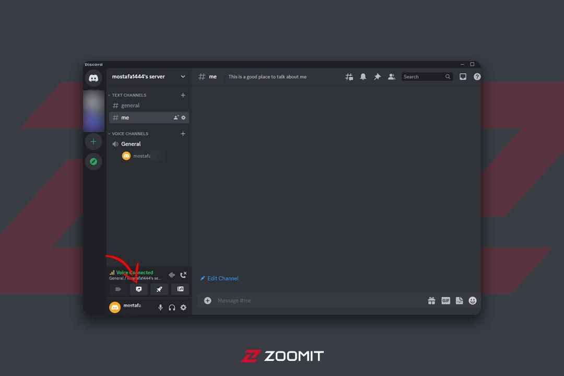This screenshot has height=376, width=564.
Task: Deafen with the headphones icon
Action: [x=172, y=307]
